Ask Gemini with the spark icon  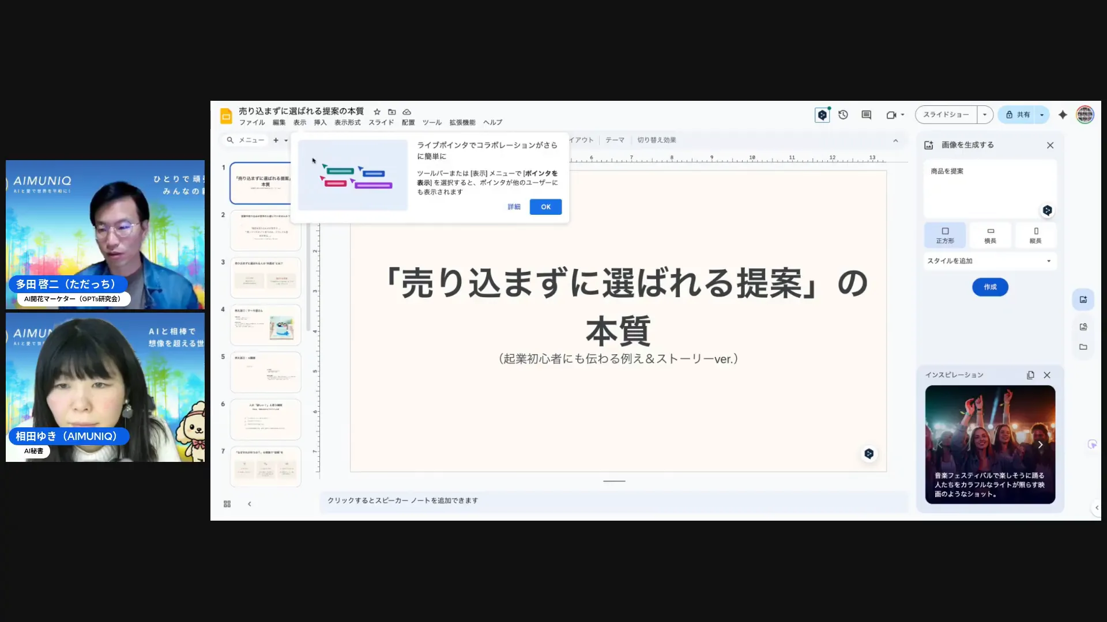(1063, 115)
